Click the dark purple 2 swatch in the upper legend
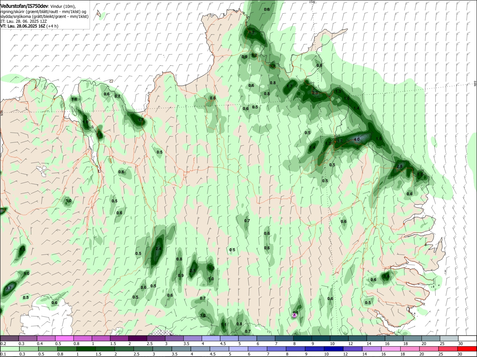The image size is (477, 357). coord(138,338)
